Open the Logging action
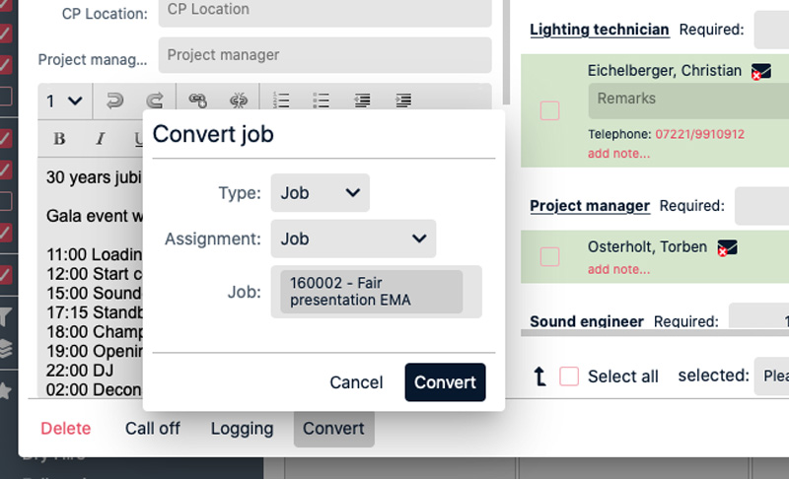The height and width of the screenshot is (479, 789). click(x=242, y=429)
